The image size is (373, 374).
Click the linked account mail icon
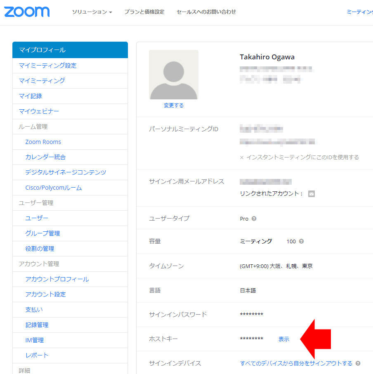312,194
